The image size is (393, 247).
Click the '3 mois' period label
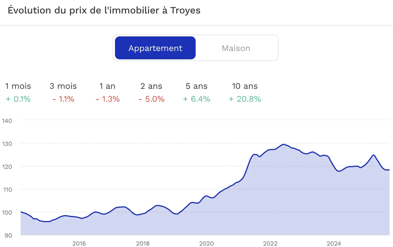63,86
